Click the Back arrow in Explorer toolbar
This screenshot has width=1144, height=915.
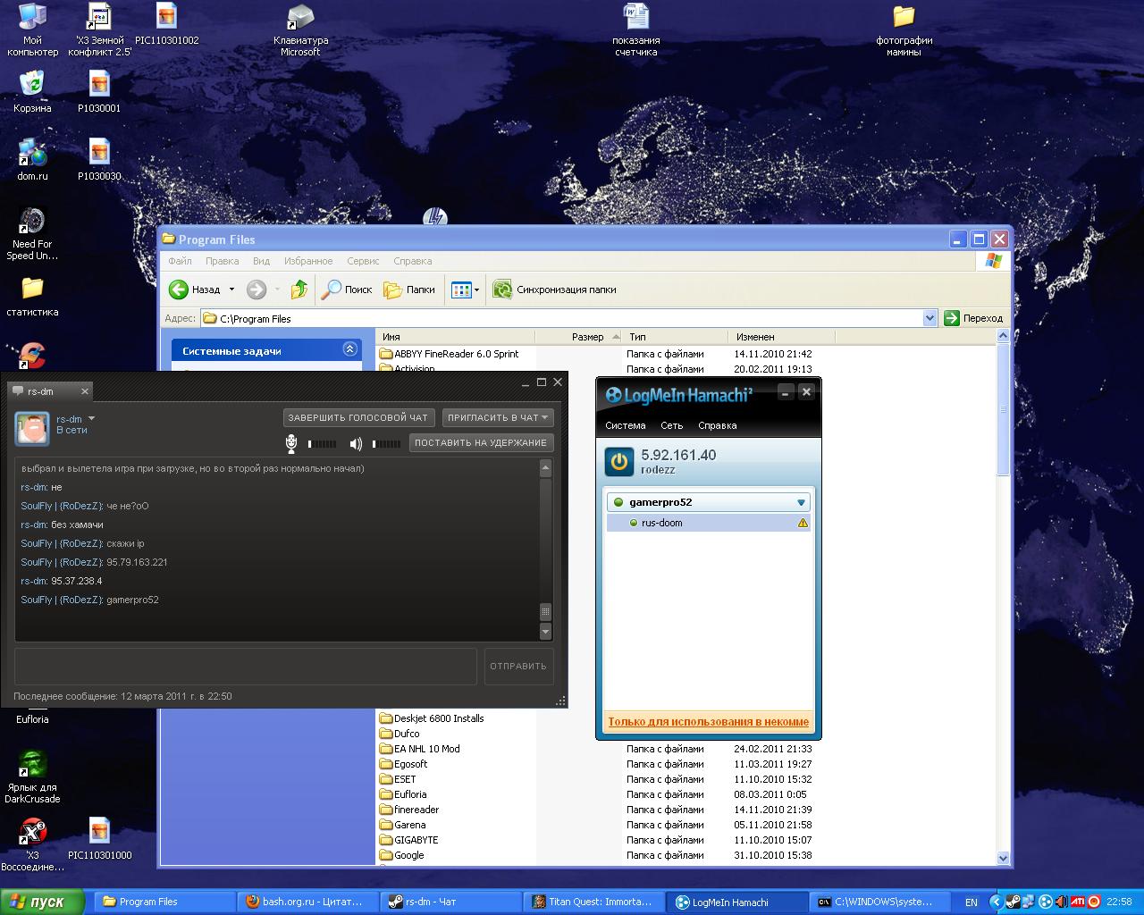180,290
